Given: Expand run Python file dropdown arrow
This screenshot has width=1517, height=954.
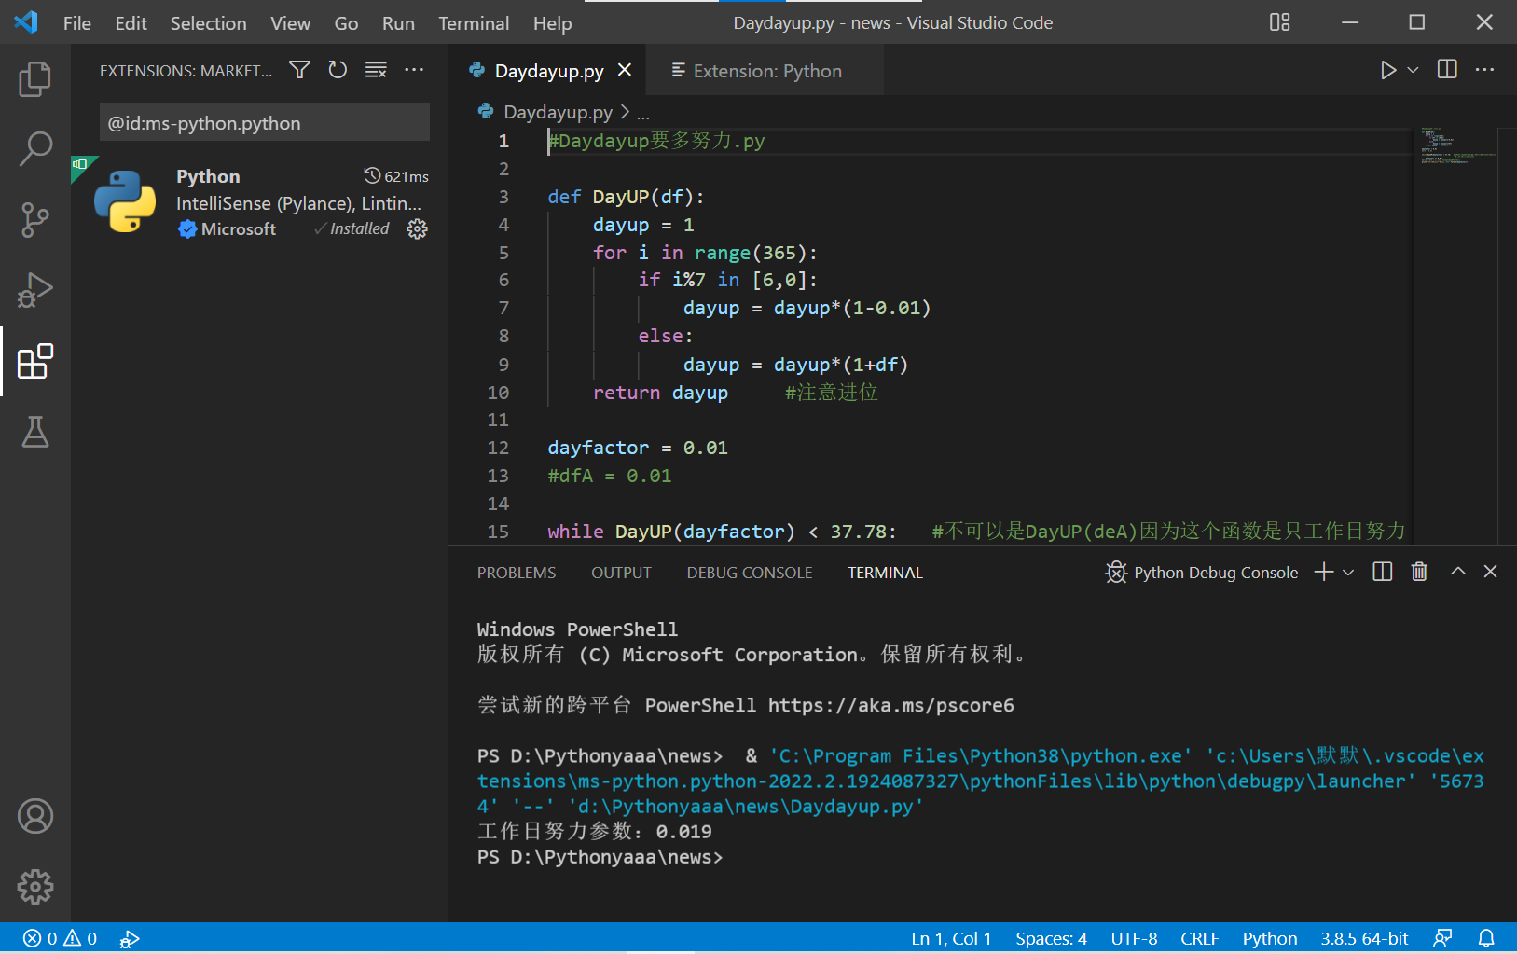Looking at the screenshot, I should (x=1413, y=70).
